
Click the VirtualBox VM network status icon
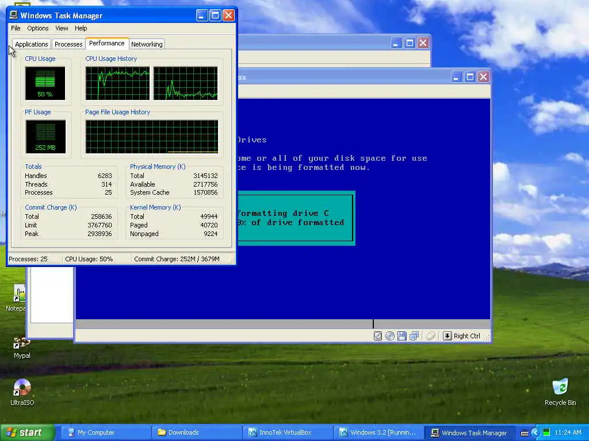[414, 336]
